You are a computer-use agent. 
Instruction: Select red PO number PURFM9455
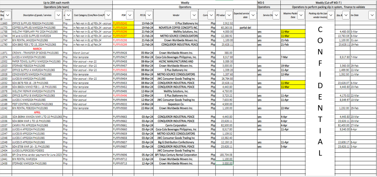(123, 70)
